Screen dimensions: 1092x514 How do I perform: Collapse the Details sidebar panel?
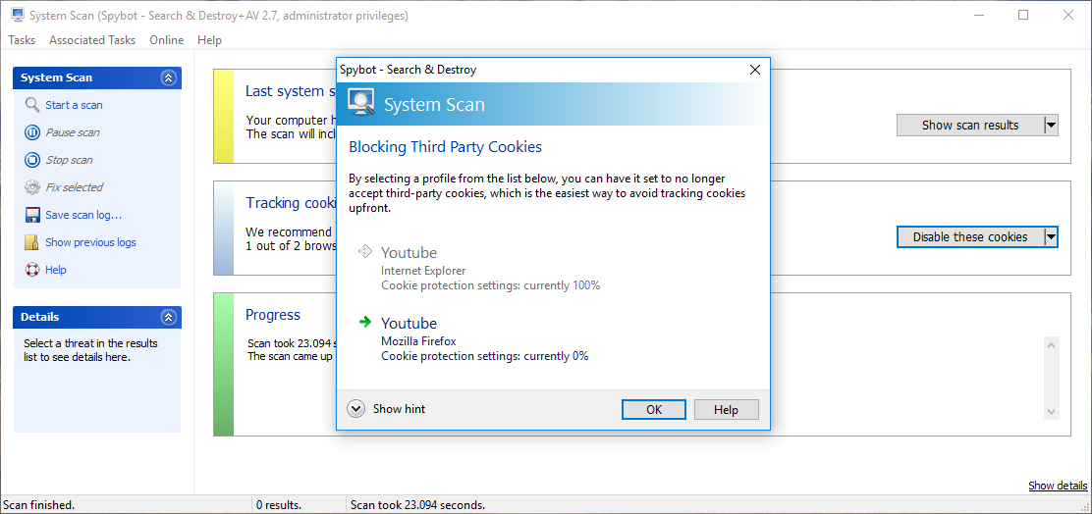pos(169,317)
